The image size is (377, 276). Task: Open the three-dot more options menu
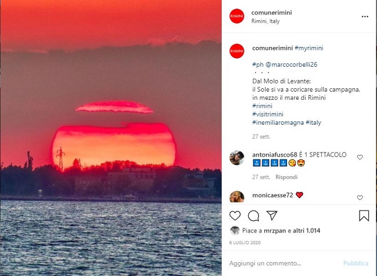[x=365, y=17]
